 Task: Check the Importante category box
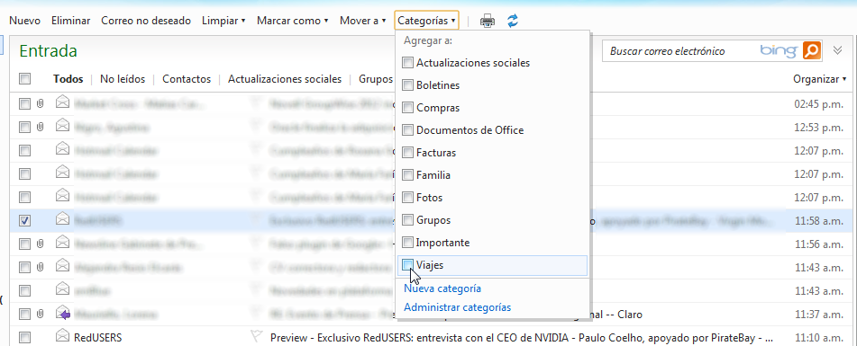tap(407, 243)
